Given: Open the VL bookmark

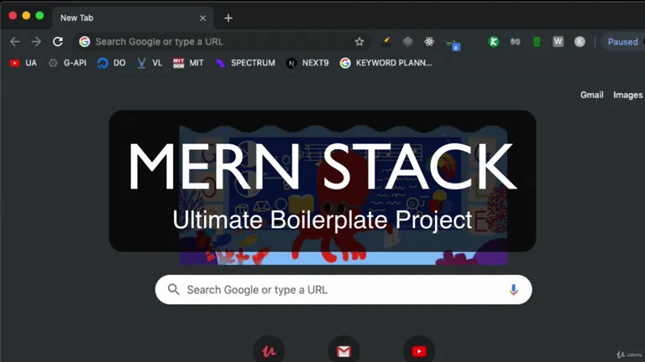Looking at the screenshot, I should click(x=149, y=63).
